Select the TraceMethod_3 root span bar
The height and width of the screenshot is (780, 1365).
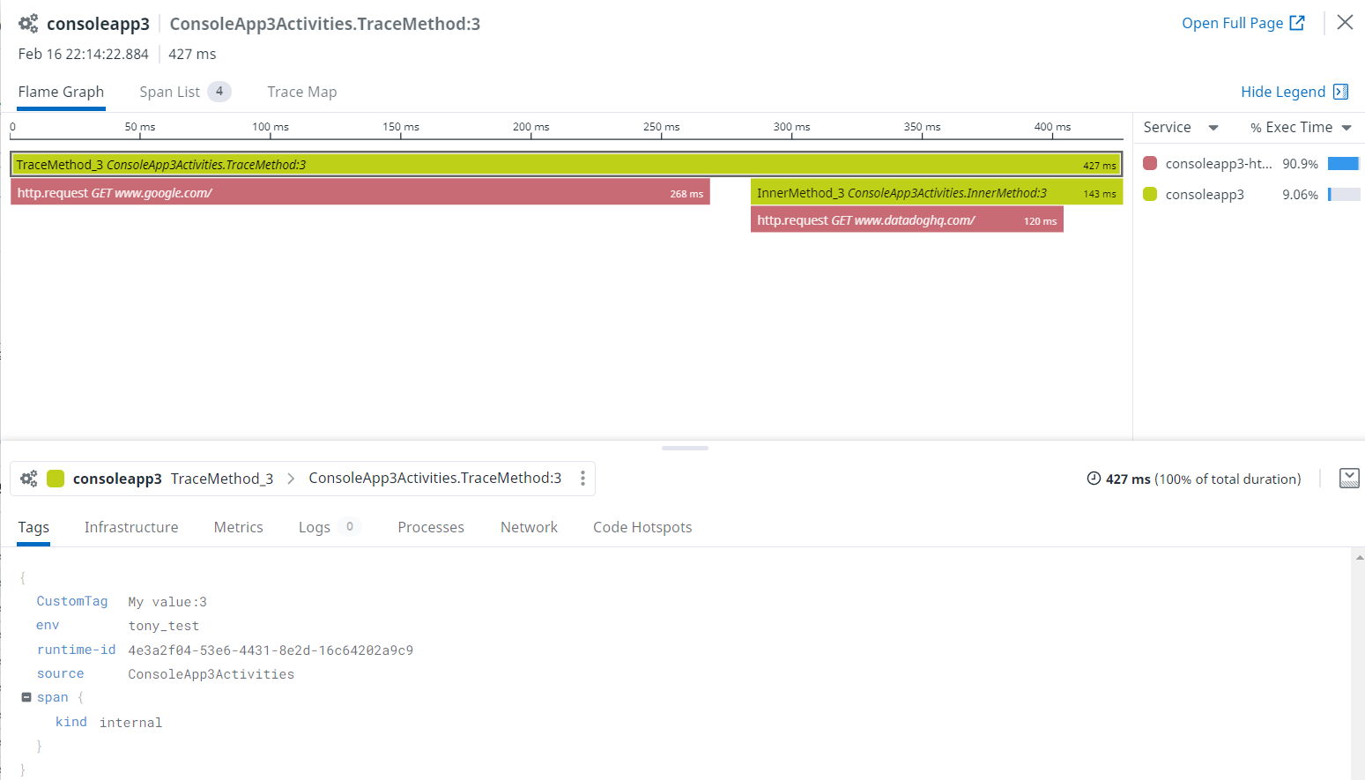pos(567,165)
